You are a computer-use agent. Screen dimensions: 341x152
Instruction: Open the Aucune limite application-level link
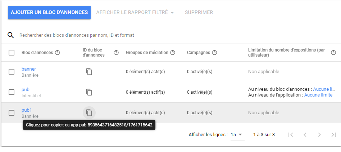[318, 95]
